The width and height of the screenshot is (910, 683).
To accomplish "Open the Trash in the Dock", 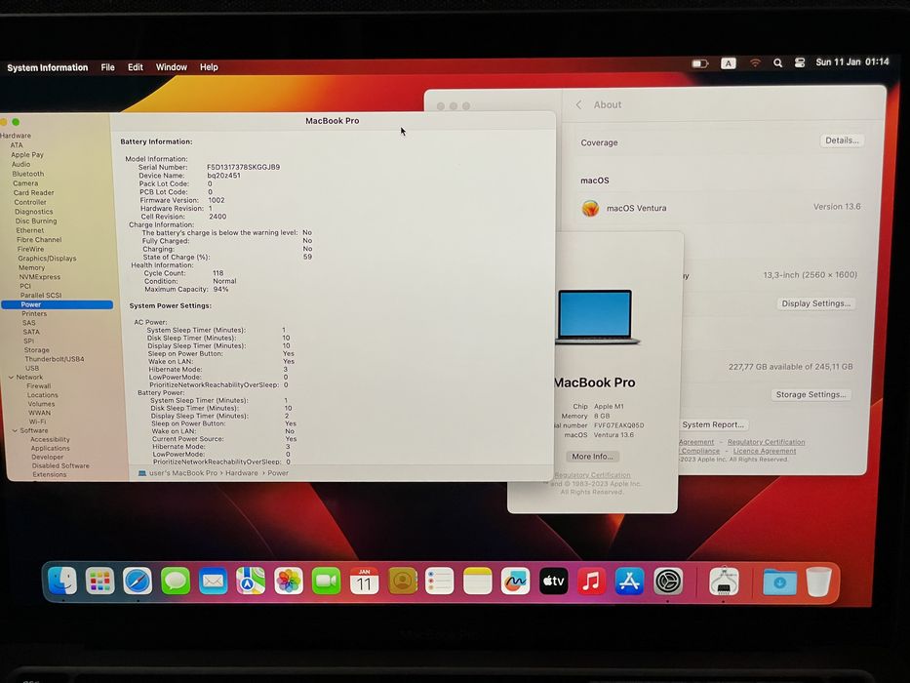I will tap(818, 581).
